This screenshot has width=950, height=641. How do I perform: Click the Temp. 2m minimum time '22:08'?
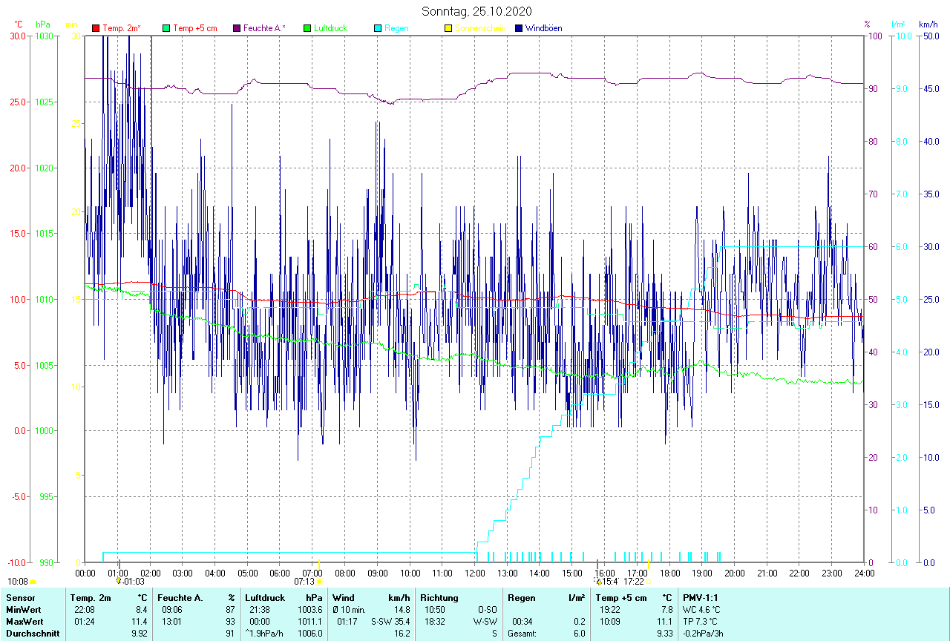(84, 610)
